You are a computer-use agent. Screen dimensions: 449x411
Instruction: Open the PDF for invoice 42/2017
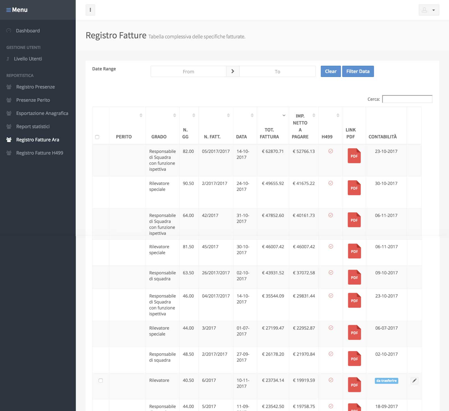[354, 220]
